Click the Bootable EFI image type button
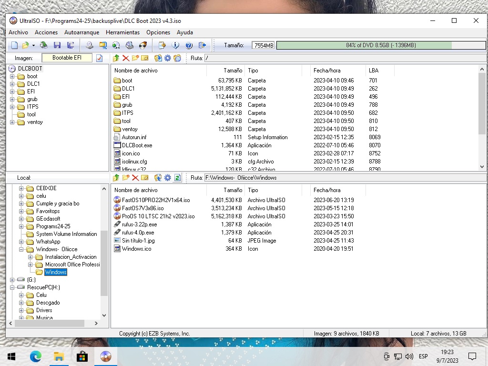The width and height of the screenshot is (488, 366). pos(67,58)
